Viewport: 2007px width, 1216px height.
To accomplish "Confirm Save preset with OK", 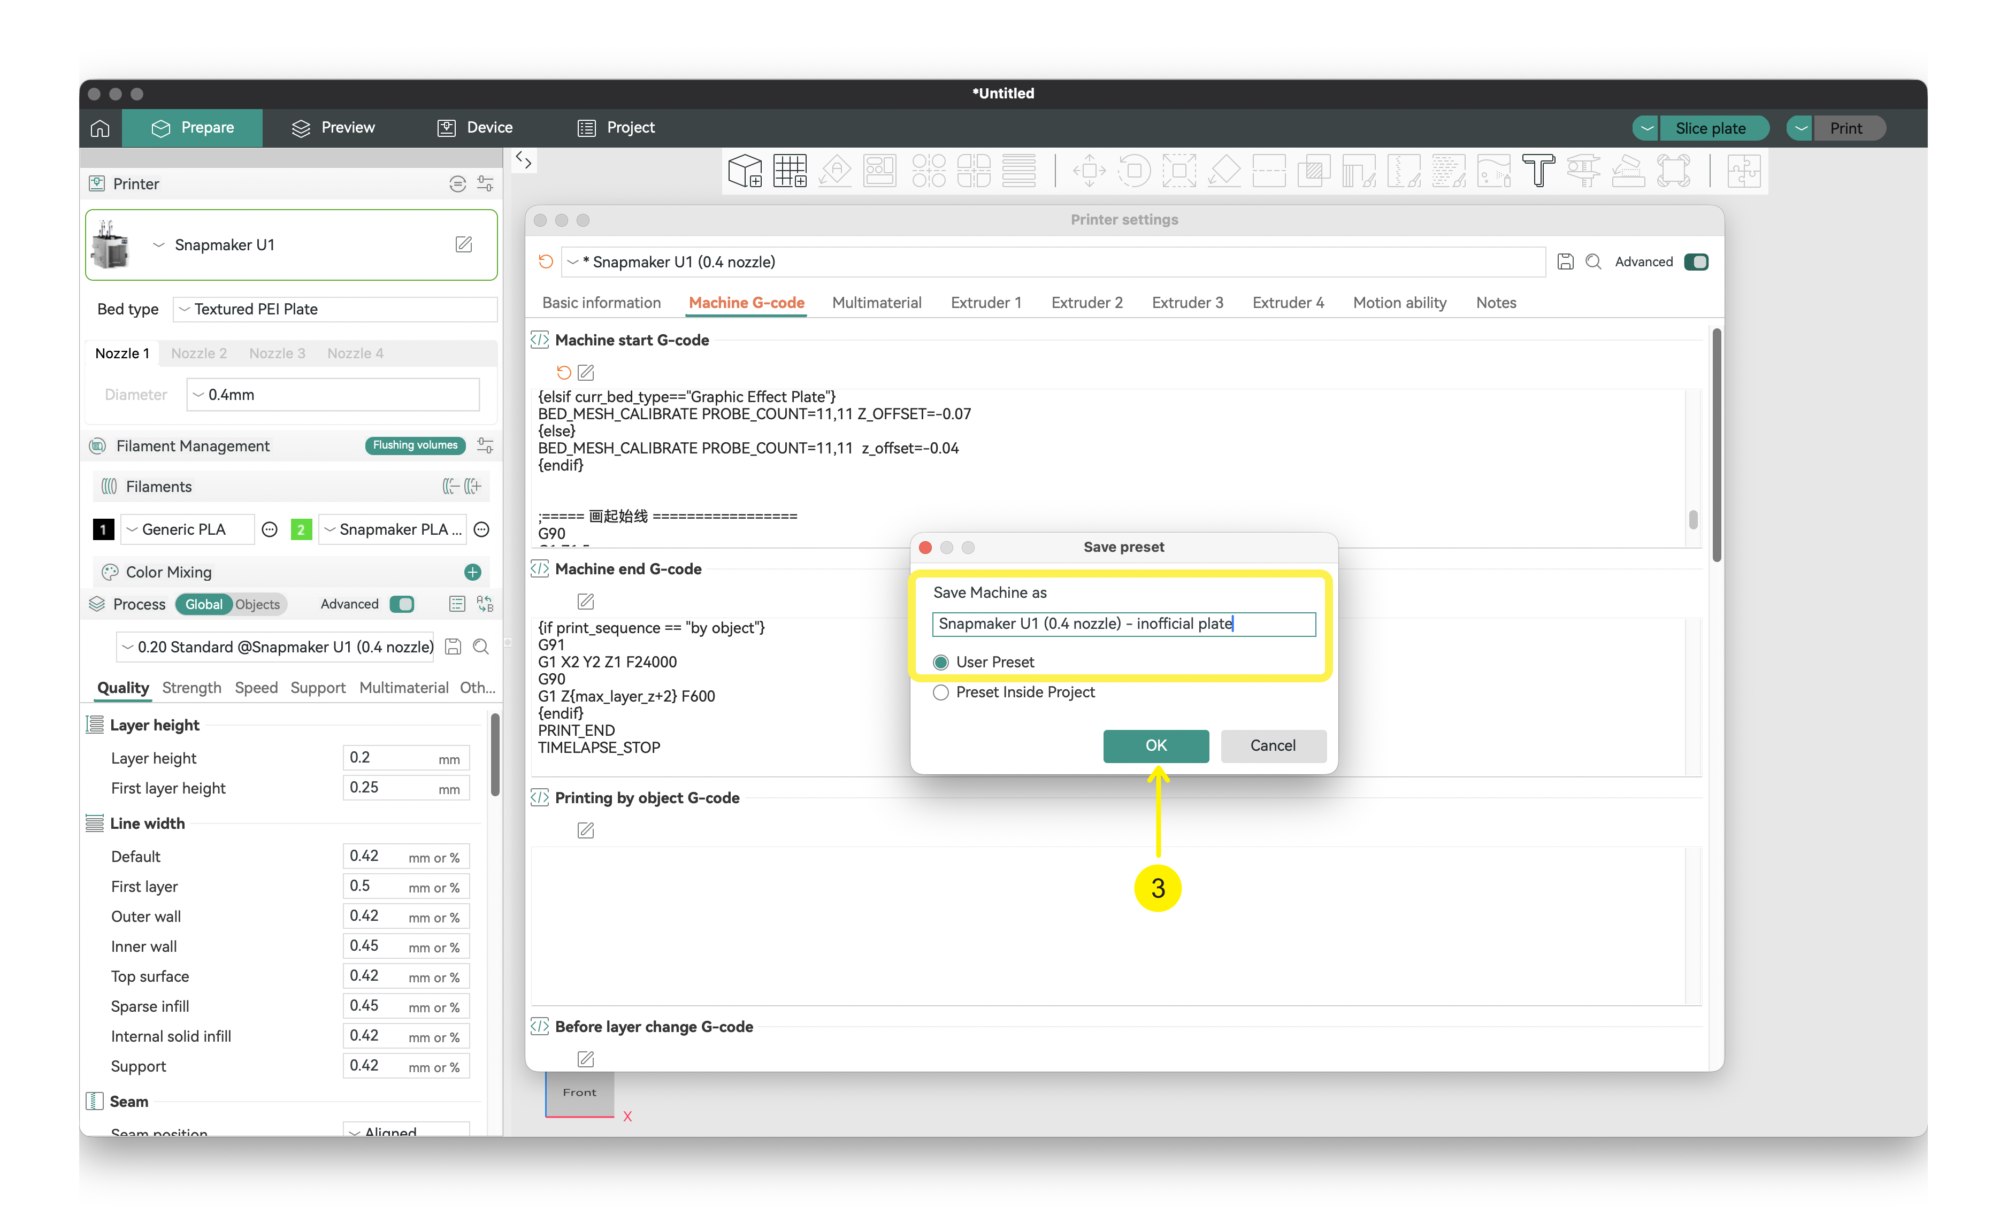I will point(1156,746).
